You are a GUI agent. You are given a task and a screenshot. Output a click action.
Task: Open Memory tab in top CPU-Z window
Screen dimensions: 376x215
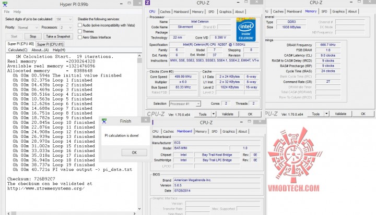(197, 12)
